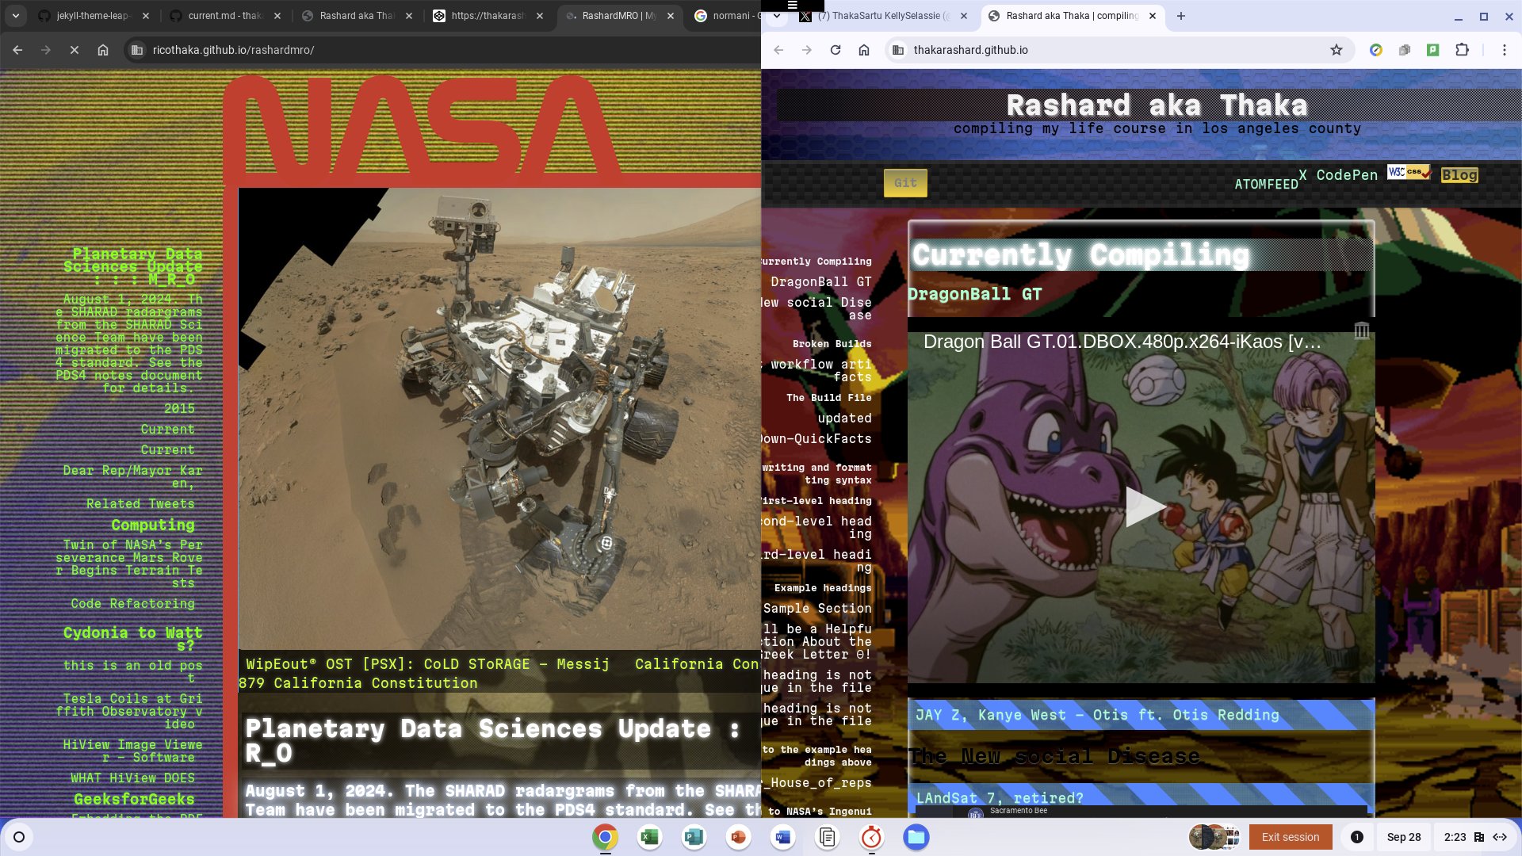Click the Curiosity rover selfie image
The image size is (1522, 856).
(499, 418)
